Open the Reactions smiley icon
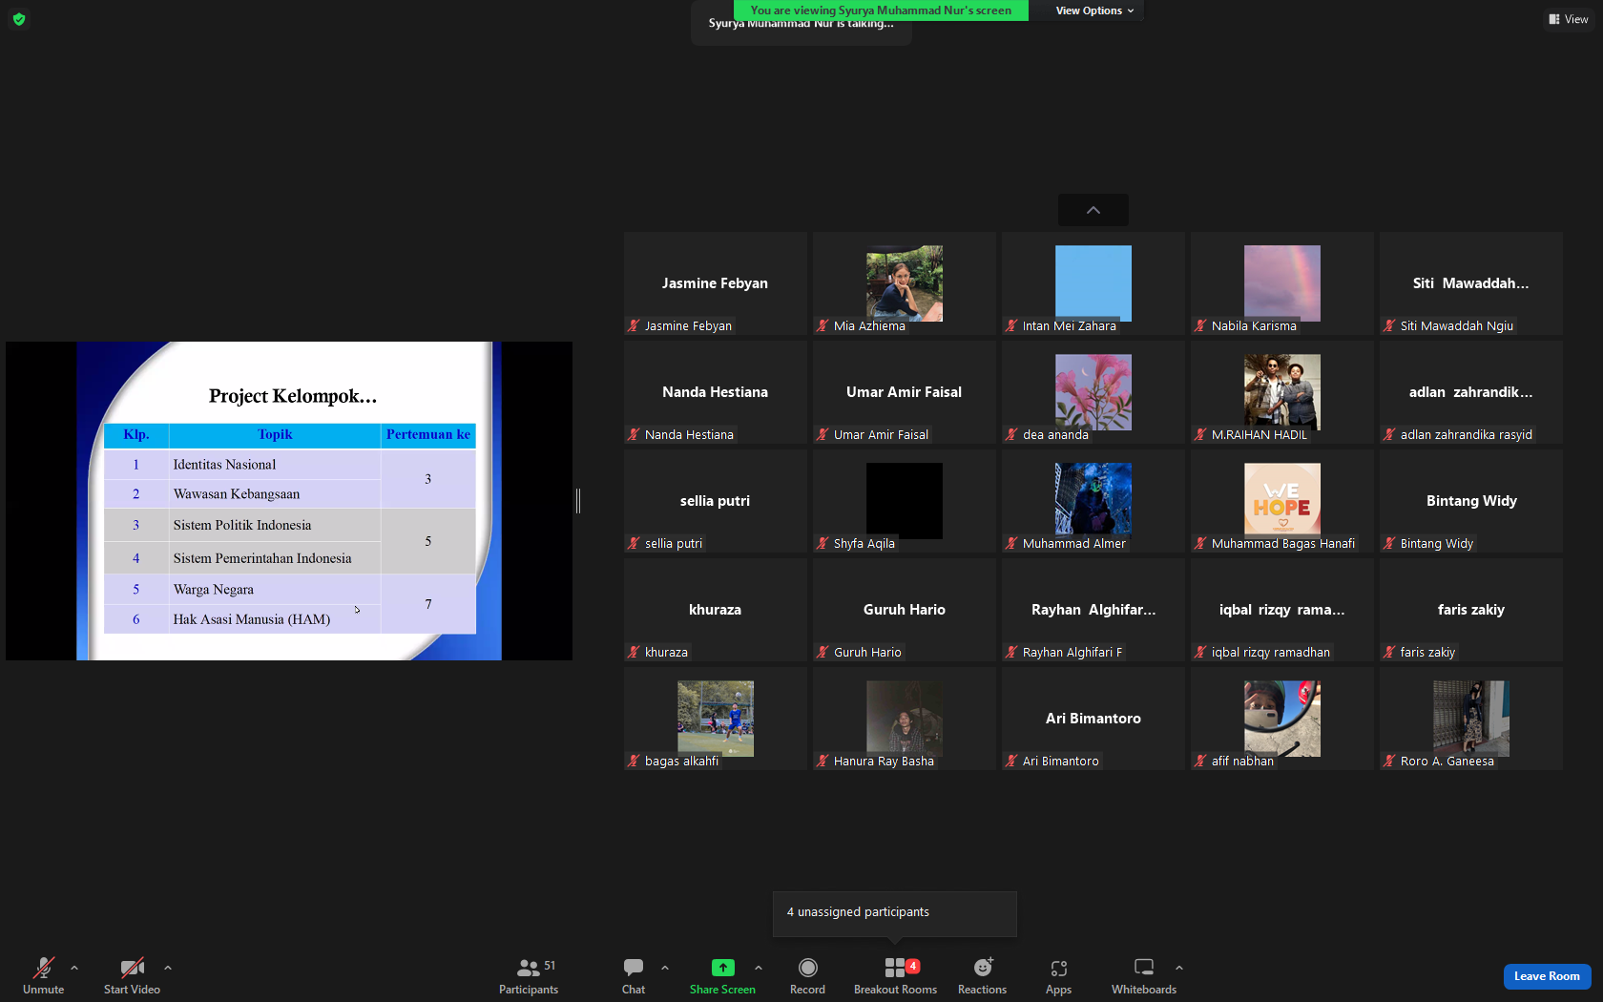1603x1002 pixels. [982, 968]
